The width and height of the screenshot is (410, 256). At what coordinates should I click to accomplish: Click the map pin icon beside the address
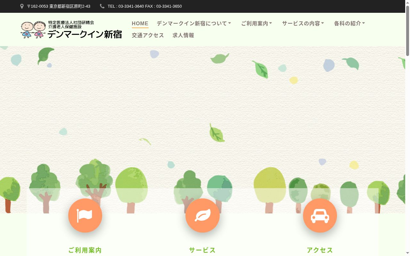(x=22, y=6)
